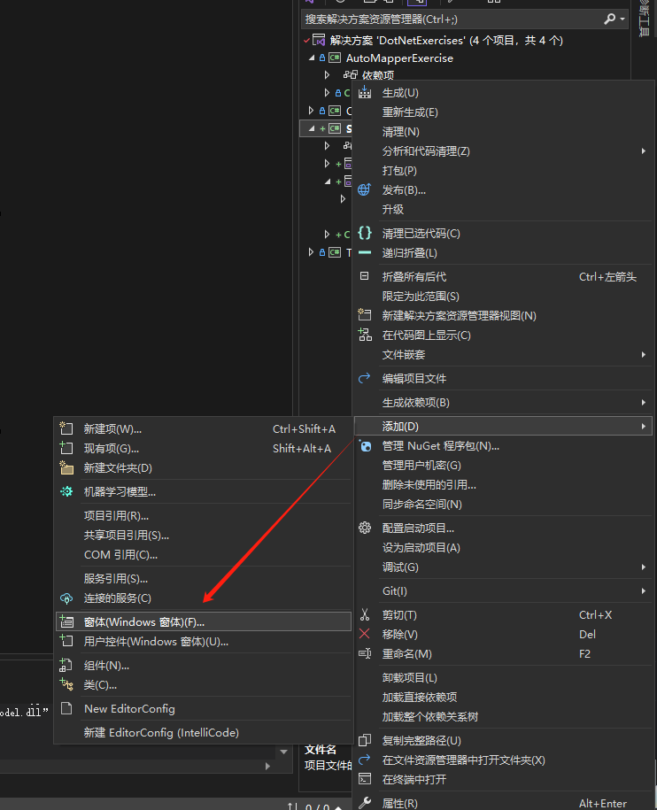Choose 清理(N) from context menu
This screenshot has width=657, height=810.
[x=504, y=132]
